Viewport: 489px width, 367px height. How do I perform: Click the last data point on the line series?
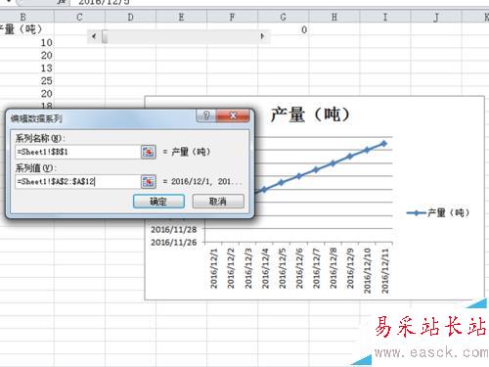pos(384,143)
